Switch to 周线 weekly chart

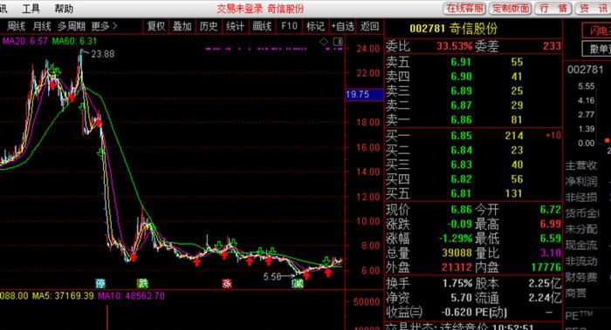(x=16, y=26)
